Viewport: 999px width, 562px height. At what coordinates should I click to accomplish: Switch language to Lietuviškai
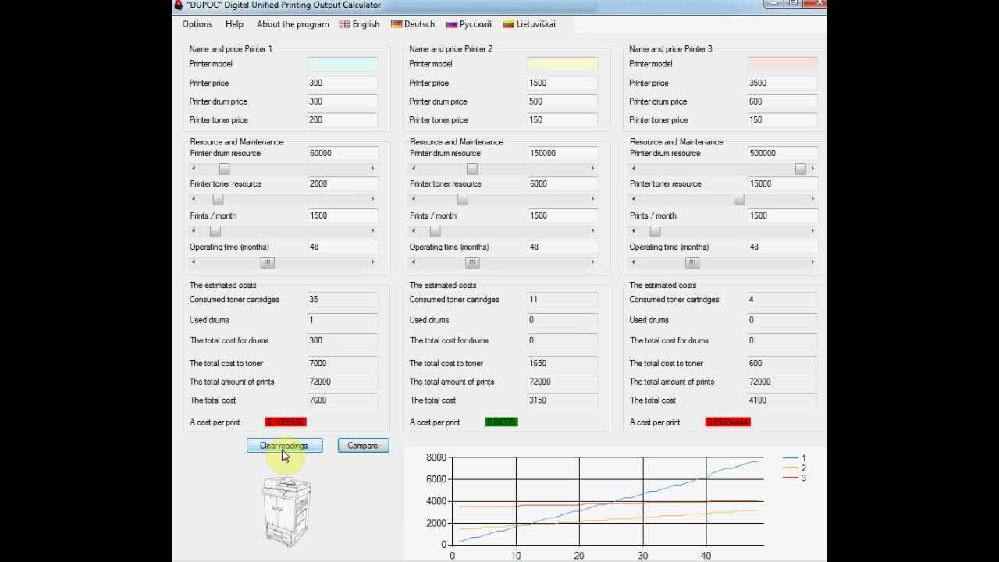pos(529,24)
